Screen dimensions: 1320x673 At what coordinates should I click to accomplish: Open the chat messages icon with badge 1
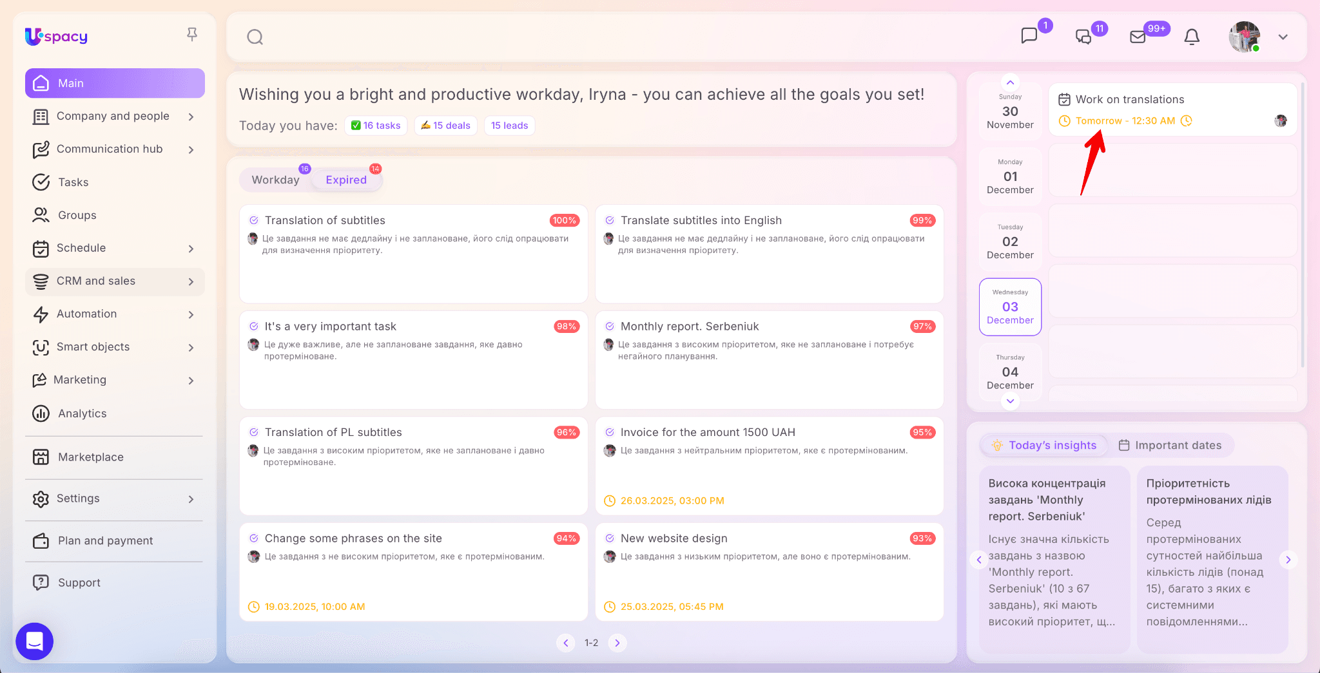tap(1029, 36)
